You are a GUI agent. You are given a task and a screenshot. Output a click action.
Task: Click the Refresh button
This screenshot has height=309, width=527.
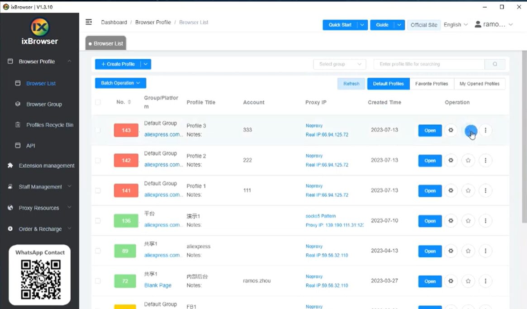[x=351, y=84]
